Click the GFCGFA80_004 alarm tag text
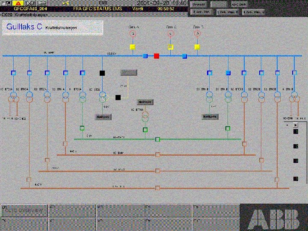Screen dimensions: 308x231 (30, 9)
